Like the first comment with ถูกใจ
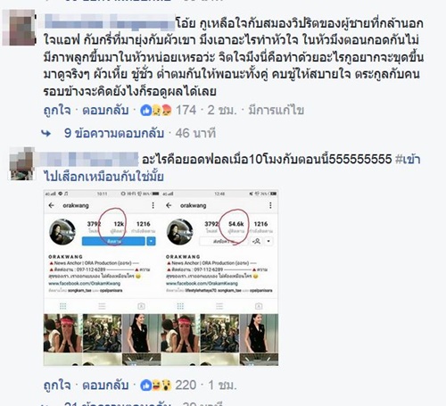446x406 pixels. [x=57, y=111]
